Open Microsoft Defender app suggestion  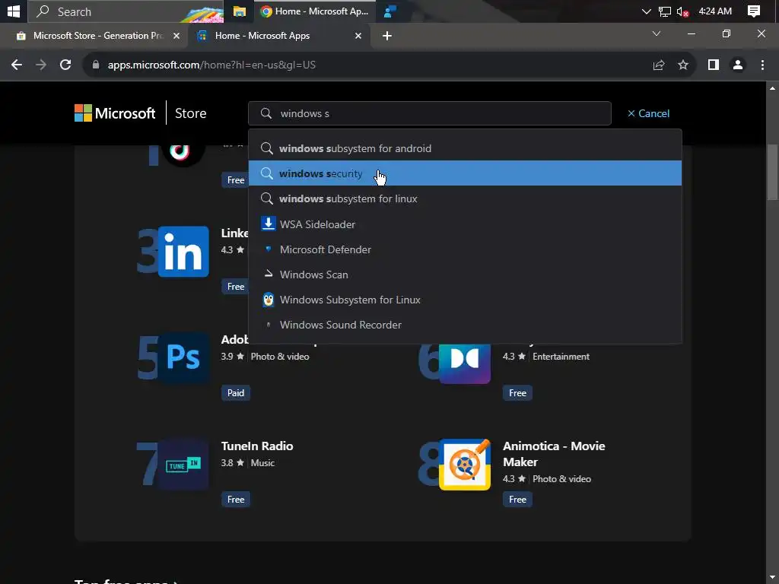[465, 249]
